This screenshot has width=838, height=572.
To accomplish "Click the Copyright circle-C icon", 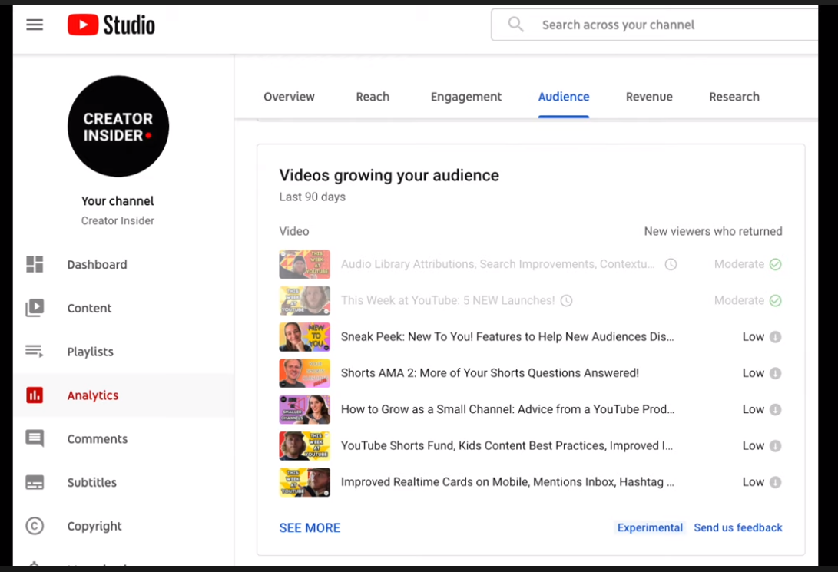I will point(35,526).
